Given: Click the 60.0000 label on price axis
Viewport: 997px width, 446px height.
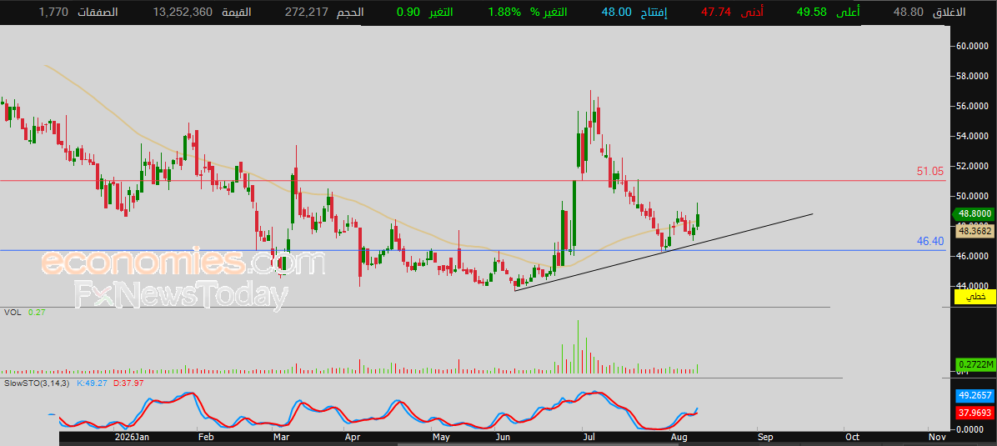Looking at the screenshot, I should tap(973, 46).
